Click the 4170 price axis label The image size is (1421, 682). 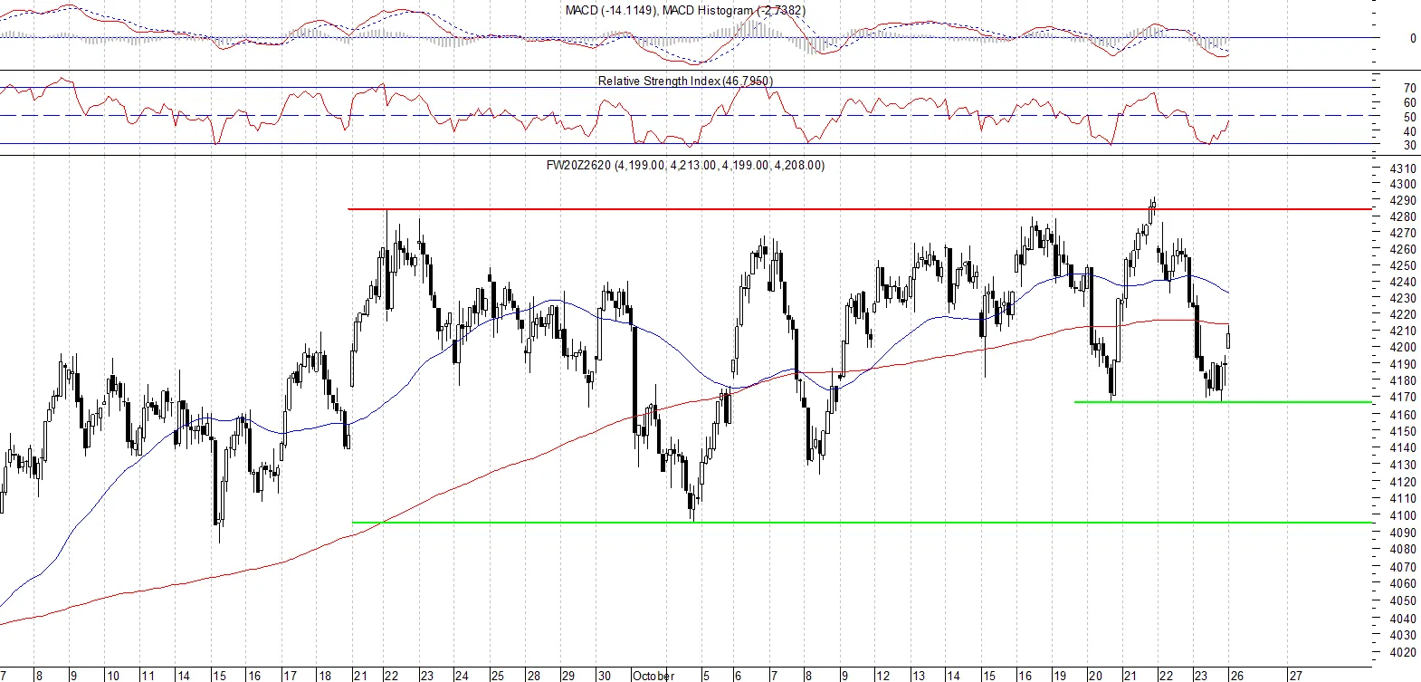[x=1403, y=397]
